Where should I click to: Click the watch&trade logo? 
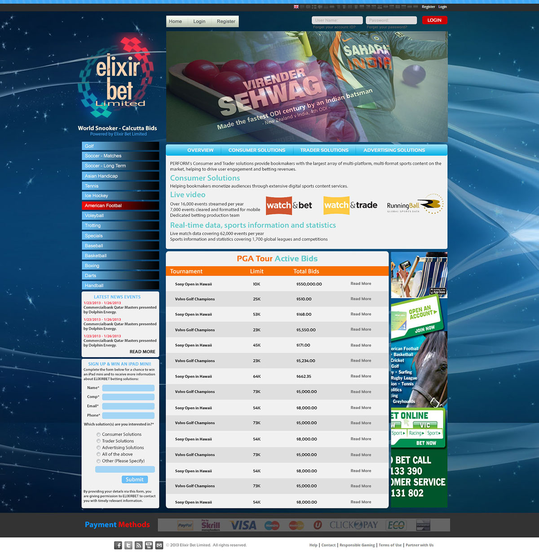tap(350, 205)
